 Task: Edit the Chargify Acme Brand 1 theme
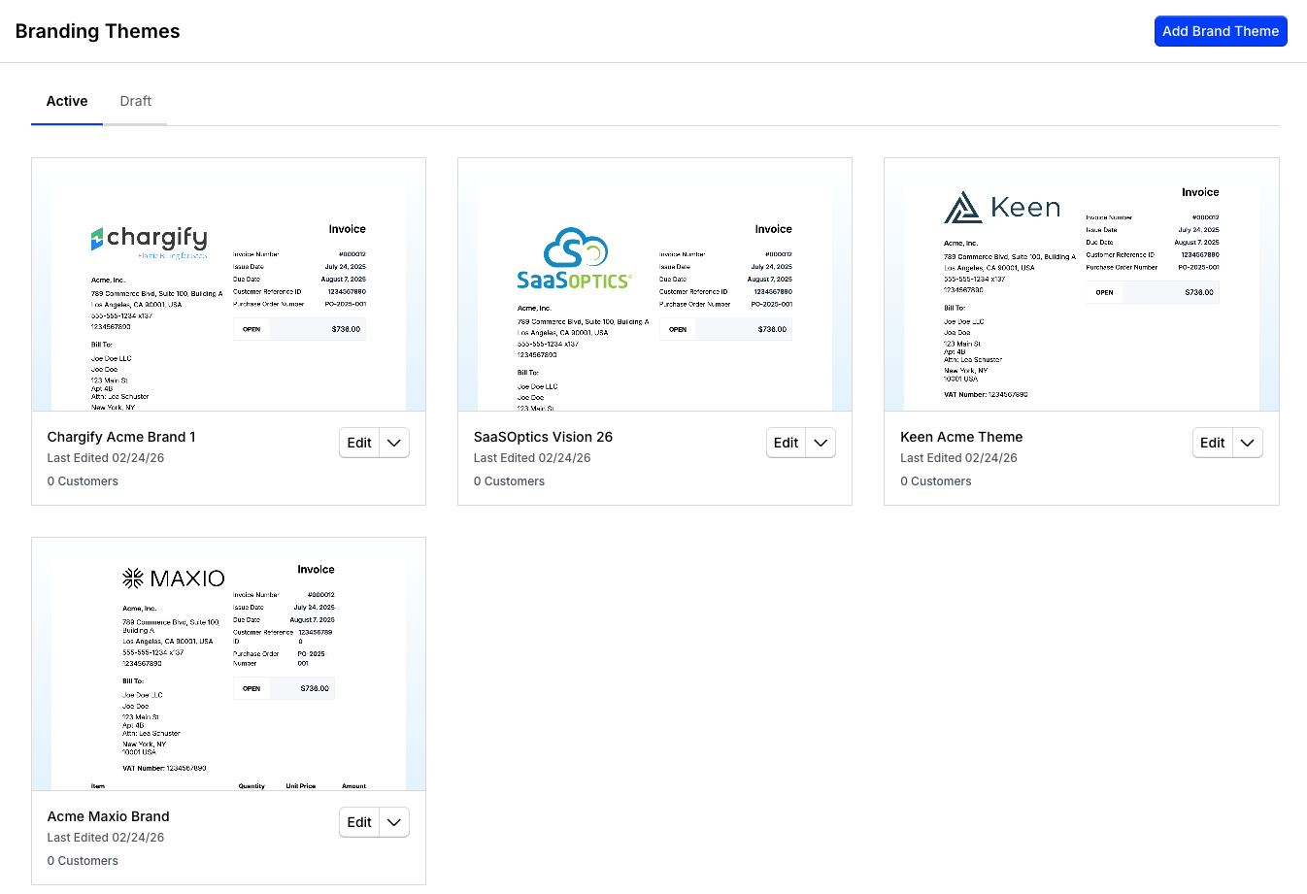coord(359,443)
